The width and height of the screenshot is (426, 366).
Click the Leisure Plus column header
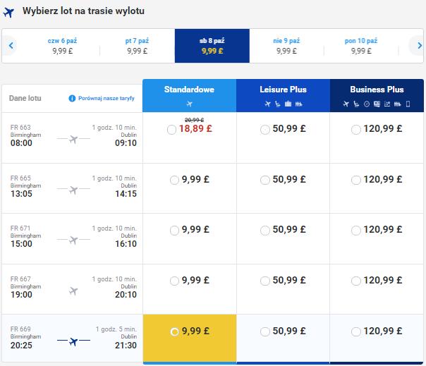pos(283,95)
